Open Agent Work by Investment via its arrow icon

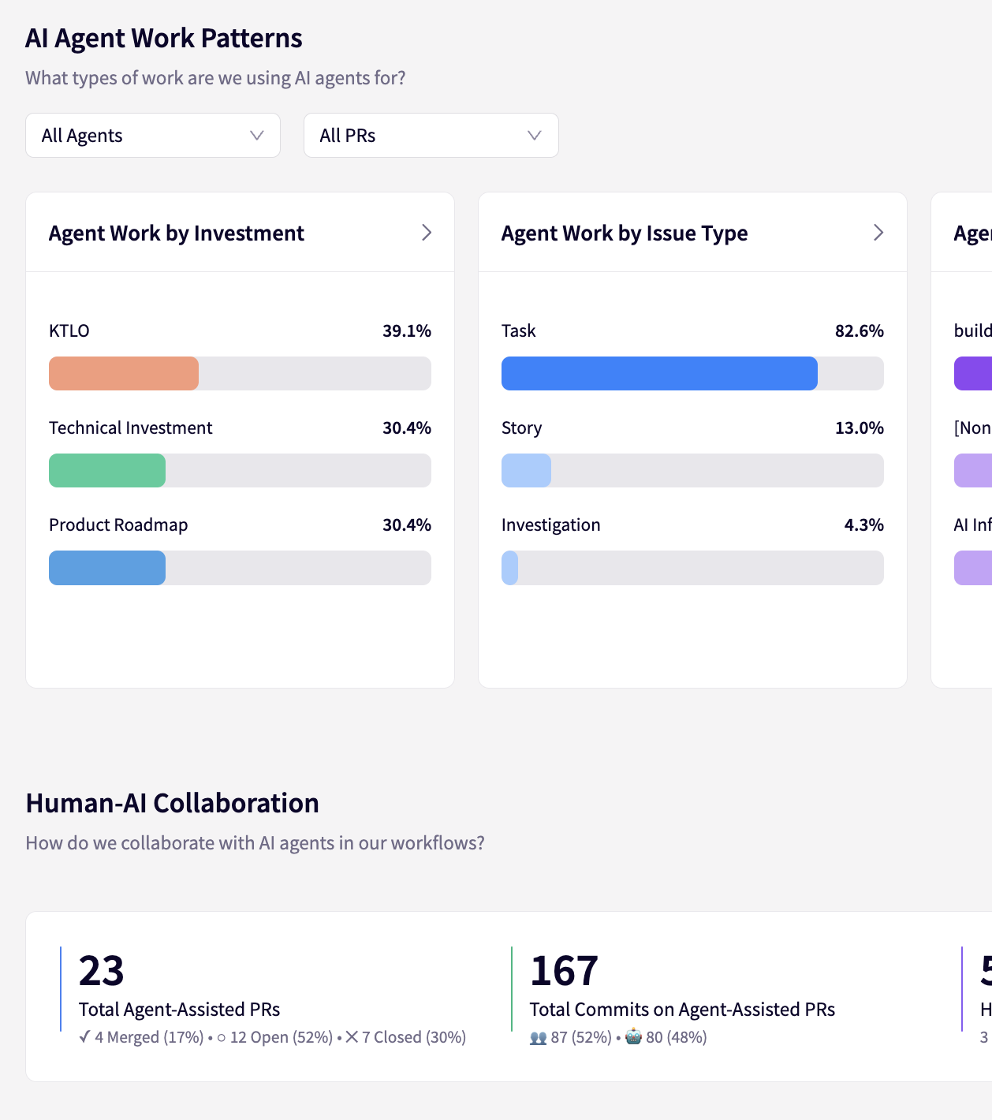pyautogui.click(x=426, y=233)
